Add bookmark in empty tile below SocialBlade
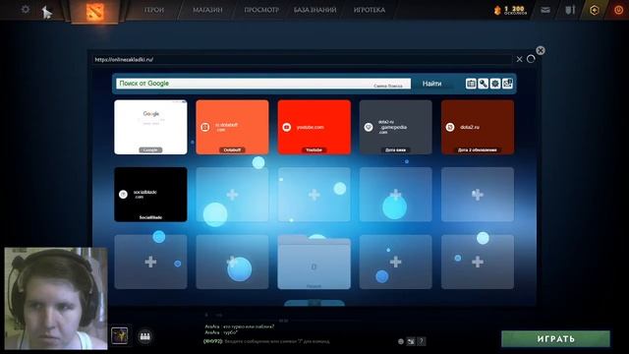Image resolution: width=629 pixels, height=354 pixels. click(150, 262)
